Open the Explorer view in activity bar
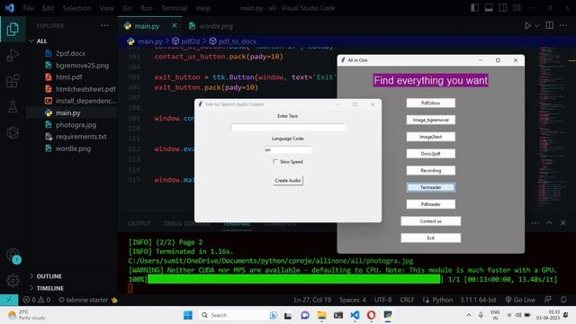 tap(13, 29)
